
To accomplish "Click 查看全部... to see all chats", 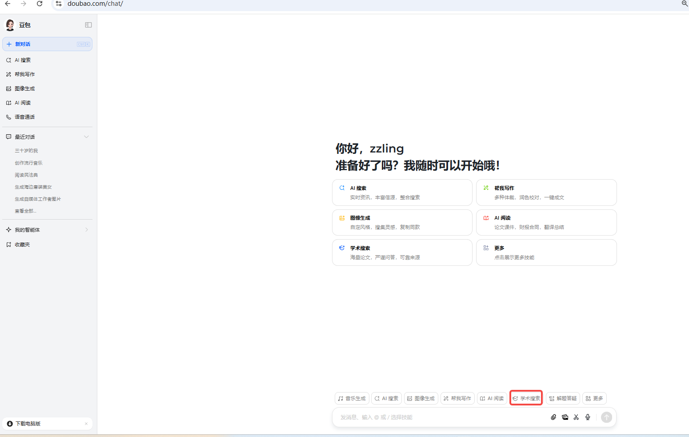I will pyautogui.click(x=25, y=211).
